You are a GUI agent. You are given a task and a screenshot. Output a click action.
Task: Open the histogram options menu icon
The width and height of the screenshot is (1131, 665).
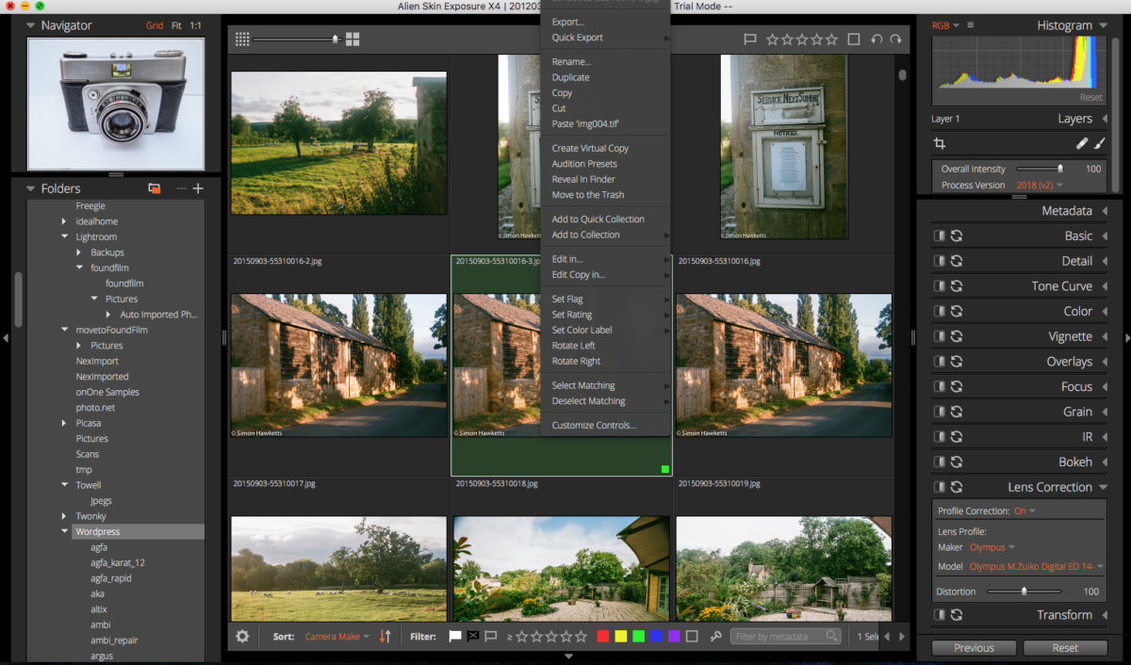coord(970,25)
